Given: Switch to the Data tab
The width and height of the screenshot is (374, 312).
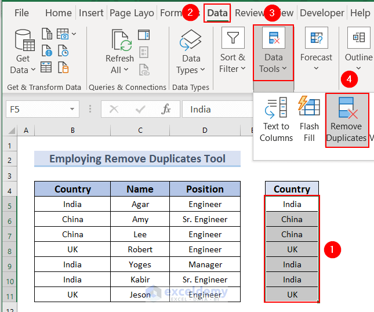Looking at the screenshot, I should (217, 13).
